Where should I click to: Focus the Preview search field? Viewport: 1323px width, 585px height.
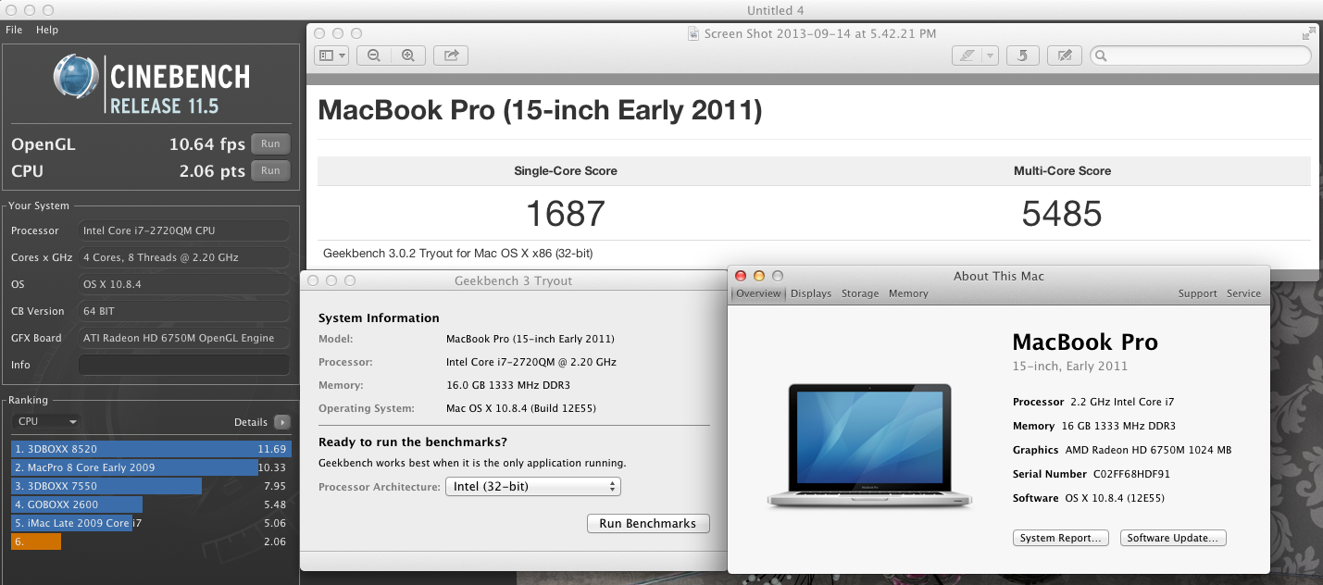(x=1200, y=56)
